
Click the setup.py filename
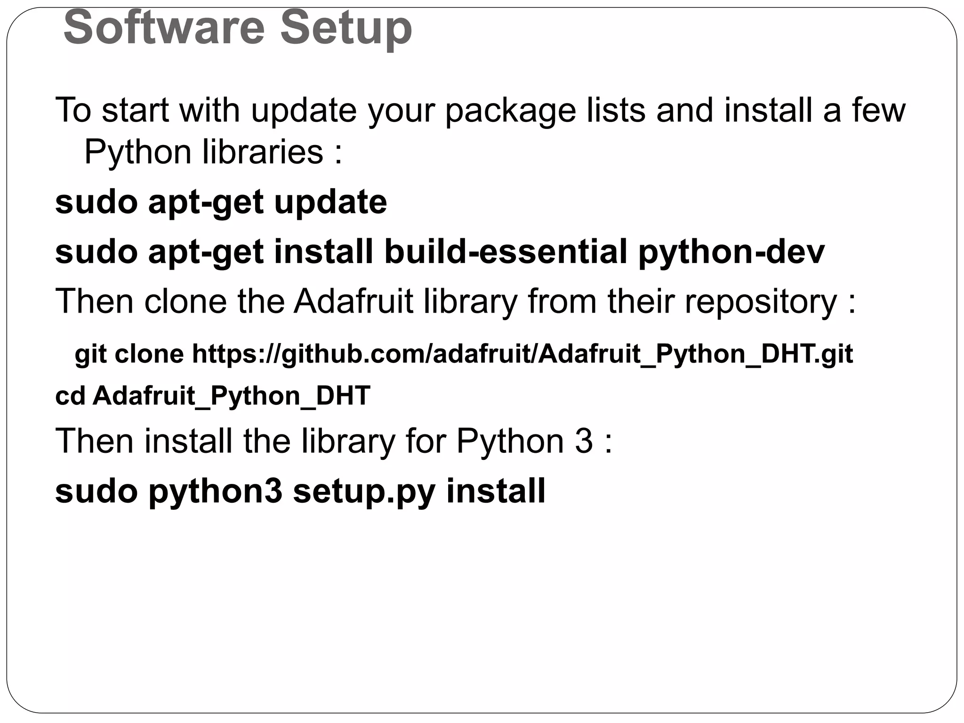[363, 491]
